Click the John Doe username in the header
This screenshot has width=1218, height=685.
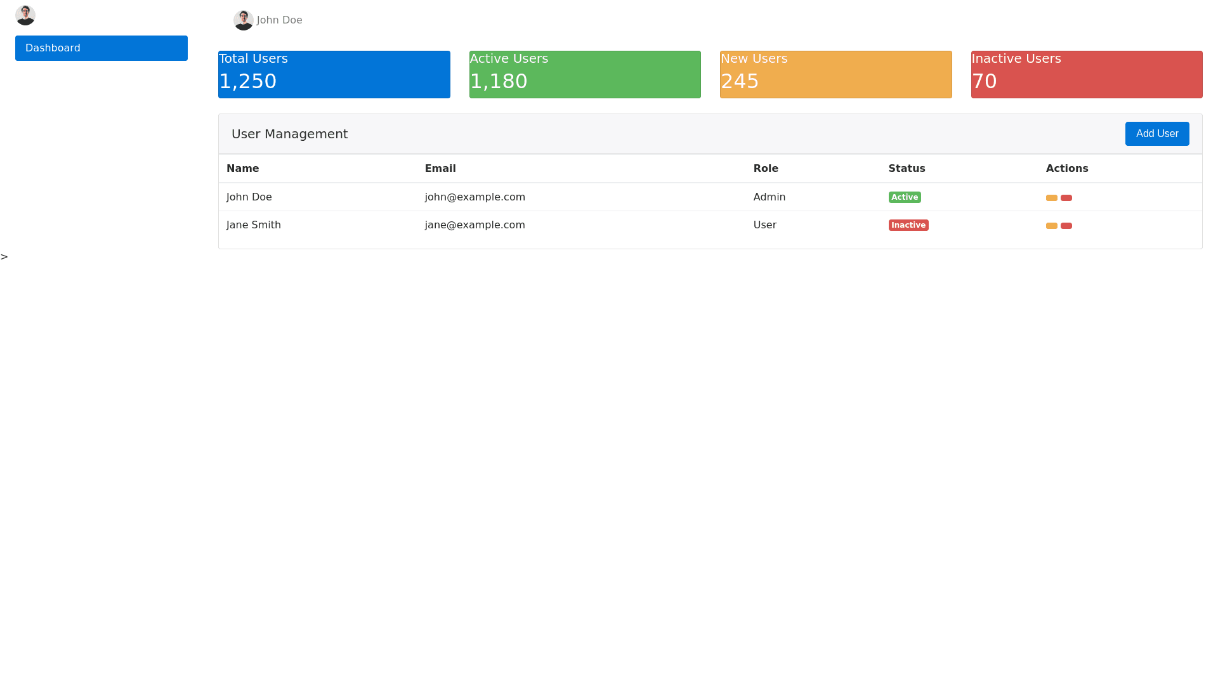(x=279, y=20)
